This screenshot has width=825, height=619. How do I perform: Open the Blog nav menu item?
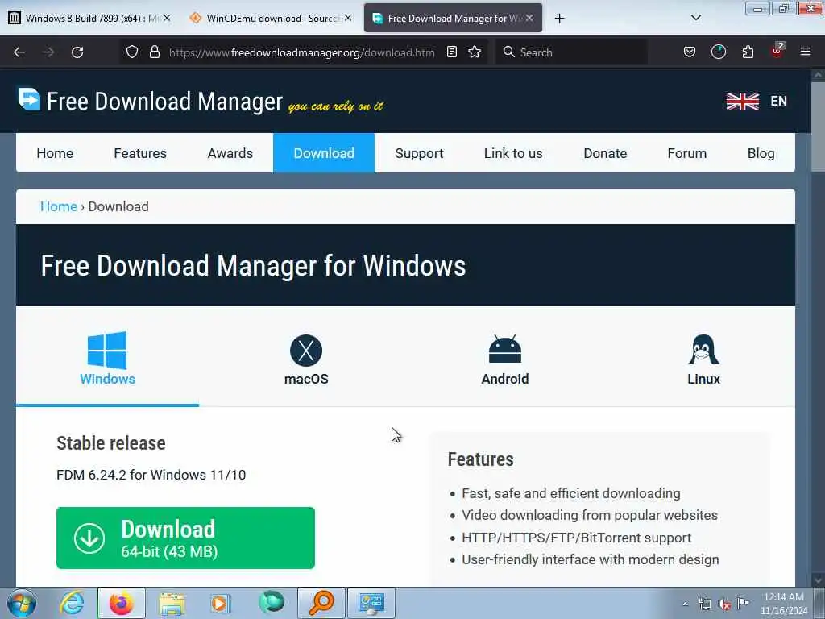[x=761, y=153]
